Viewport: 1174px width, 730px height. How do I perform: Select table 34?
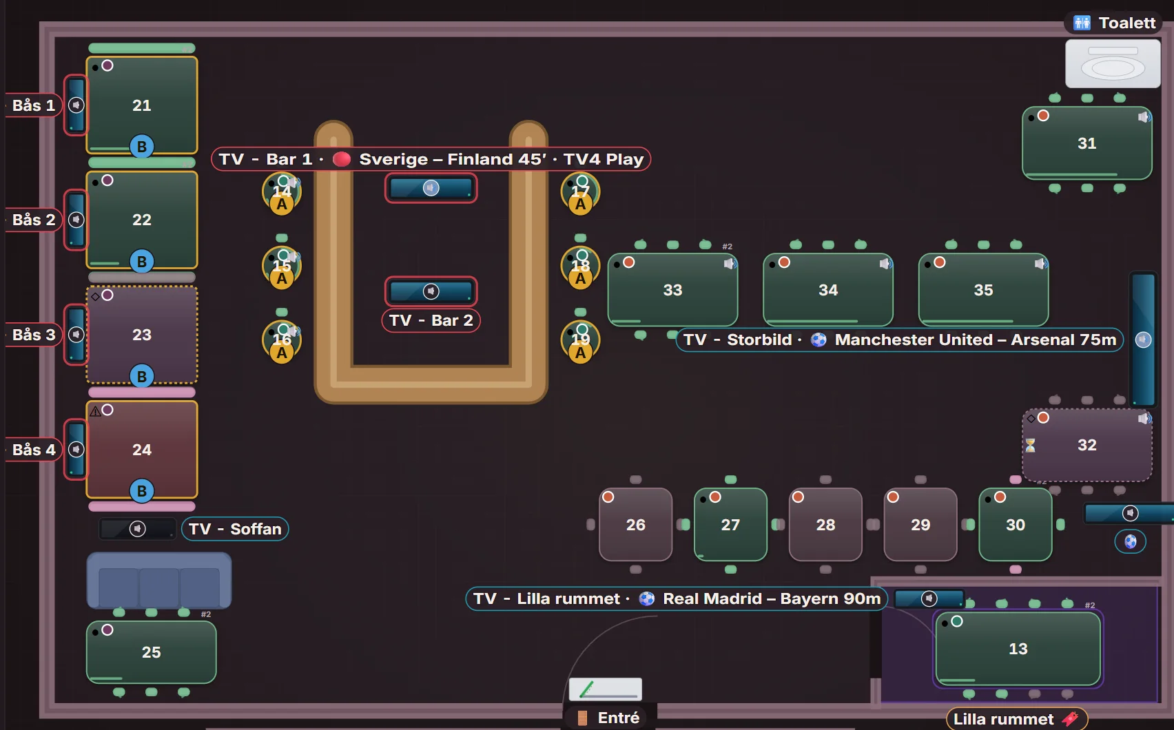click(x=828, y=290)
